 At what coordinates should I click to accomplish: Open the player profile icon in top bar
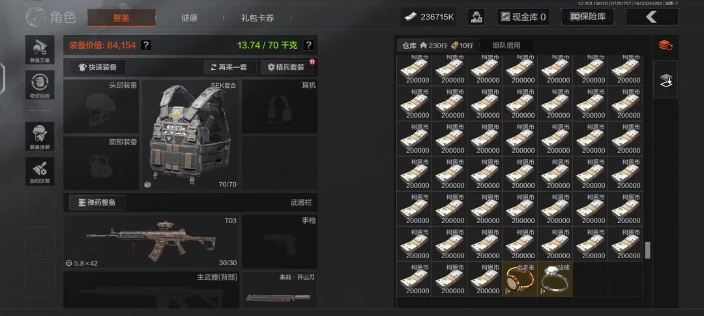coord(477,17)
